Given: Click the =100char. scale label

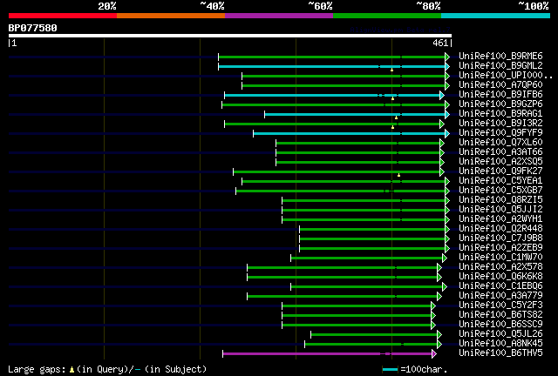Looking at the screenshot, I should coord(424,369).
